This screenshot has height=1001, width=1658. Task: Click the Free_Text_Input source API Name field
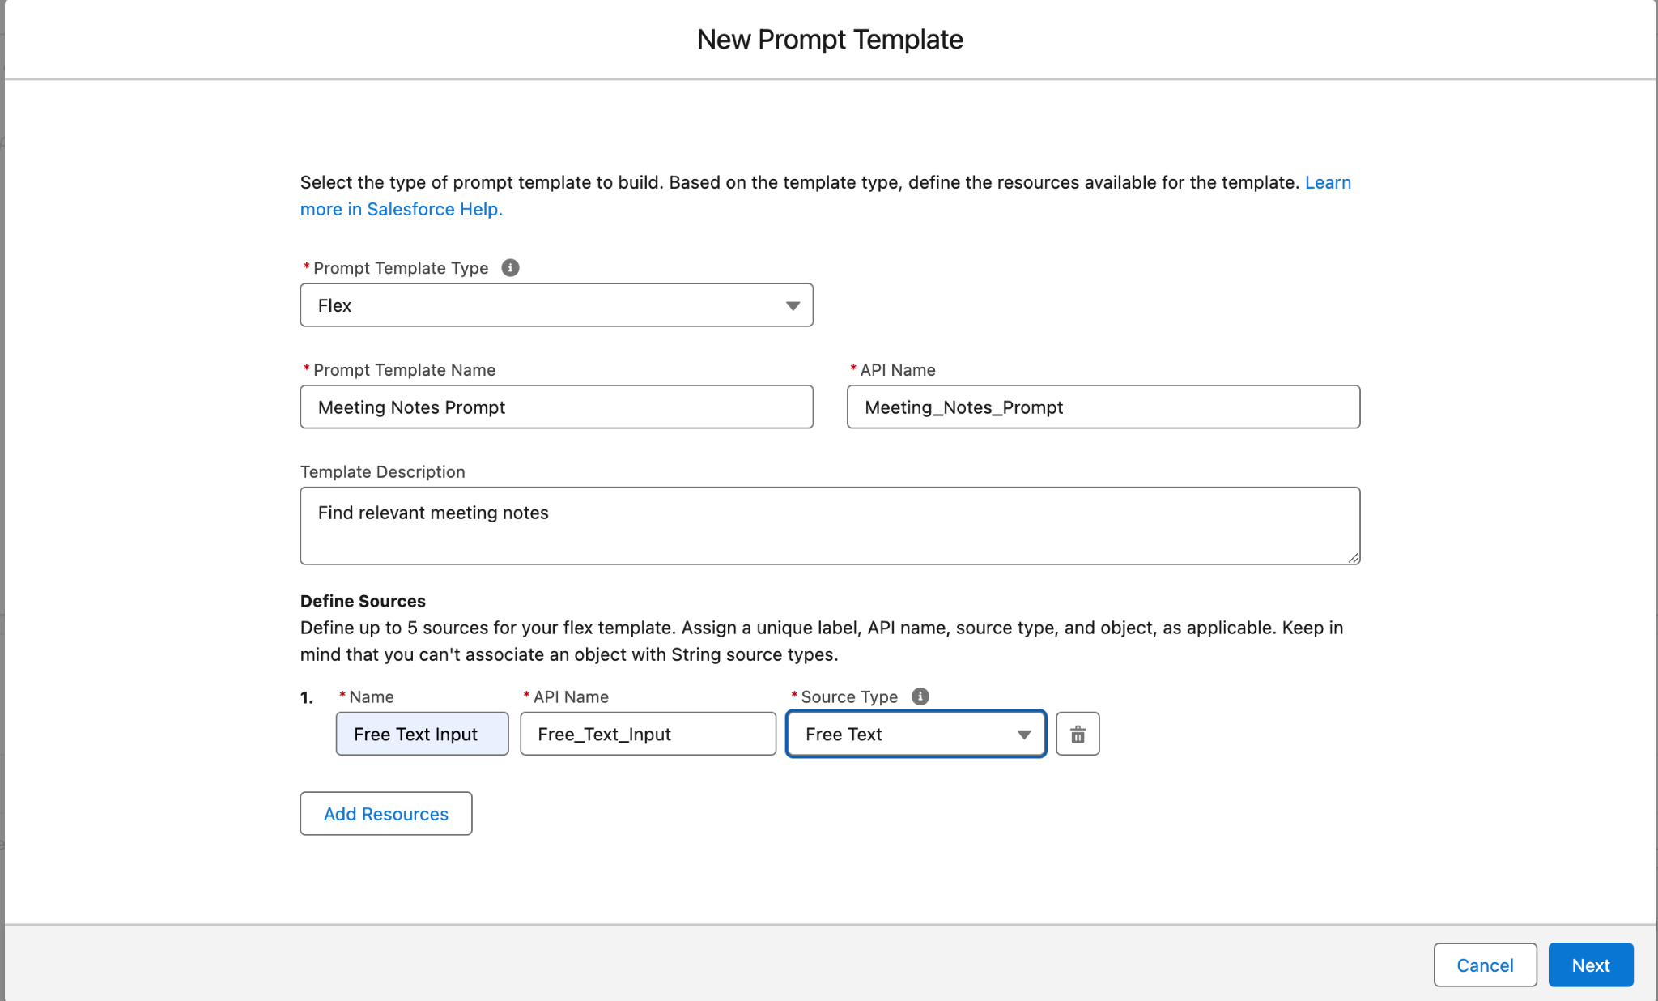point(648,735)
